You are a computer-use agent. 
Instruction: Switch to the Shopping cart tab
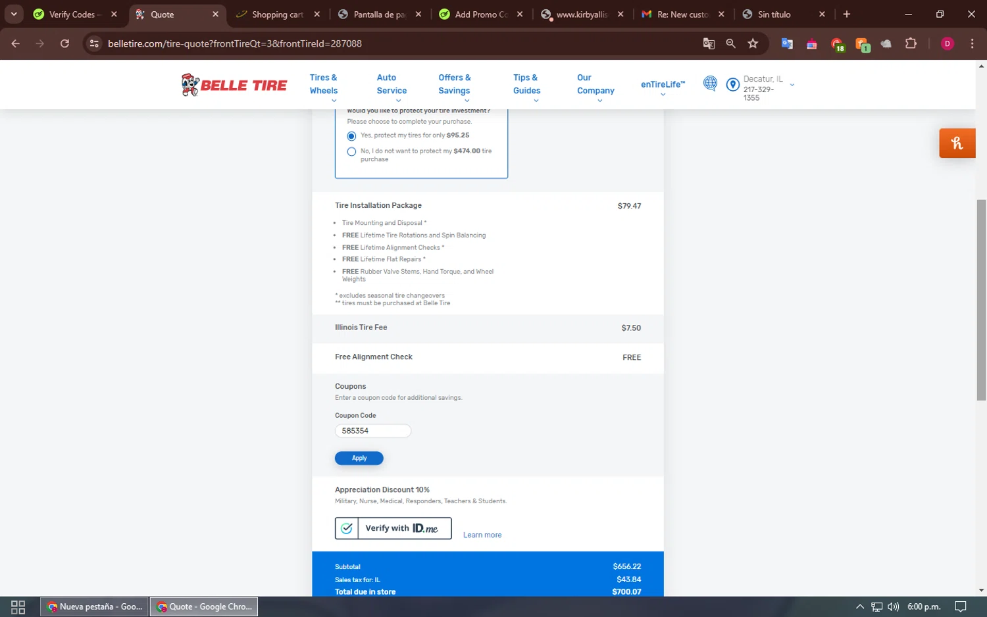tap(278, 14)
